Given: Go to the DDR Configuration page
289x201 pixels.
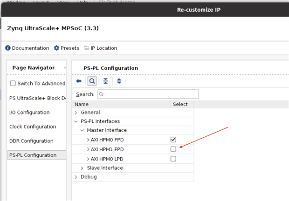Looking at the screenshot, I should (31, 141).
